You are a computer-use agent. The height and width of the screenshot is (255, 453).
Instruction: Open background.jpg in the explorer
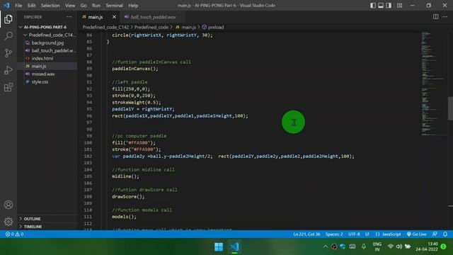pos(47,42)
